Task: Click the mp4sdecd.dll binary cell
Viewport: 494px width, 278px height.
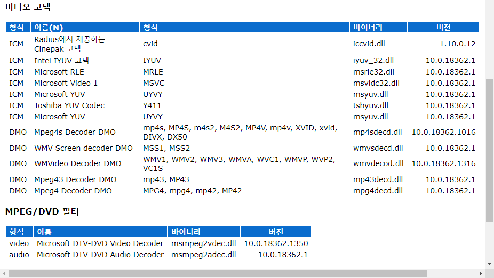Action: tap(377, 133)
